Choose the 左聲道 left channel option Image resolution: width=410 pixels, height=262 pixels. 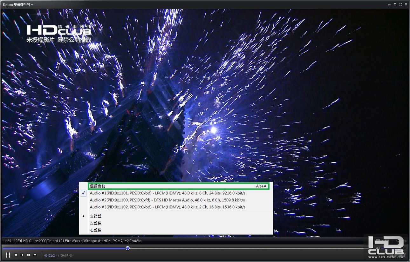tap(176, 223)
